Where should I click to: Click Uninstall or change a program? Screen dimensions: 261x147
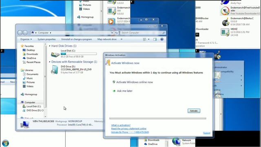[76, 39]
